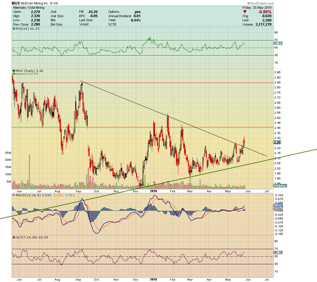Screen dimensions: 317x282
Task: Click the StockCharts.com watermark link
Action: pyautogui.click(x=260, y=3)
